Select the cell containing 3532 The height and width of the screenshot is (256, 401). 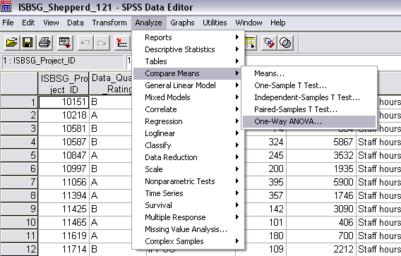point(321,155)
